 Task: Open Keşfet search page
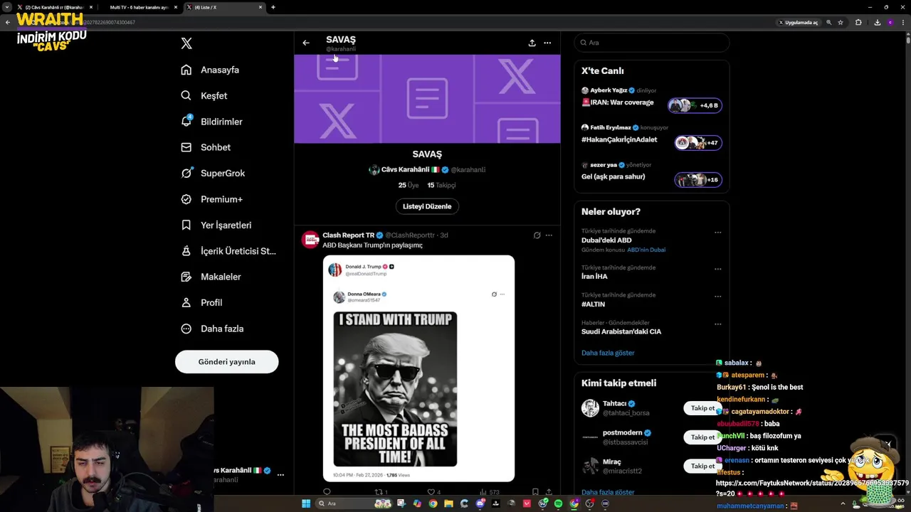tap(205, 95)
